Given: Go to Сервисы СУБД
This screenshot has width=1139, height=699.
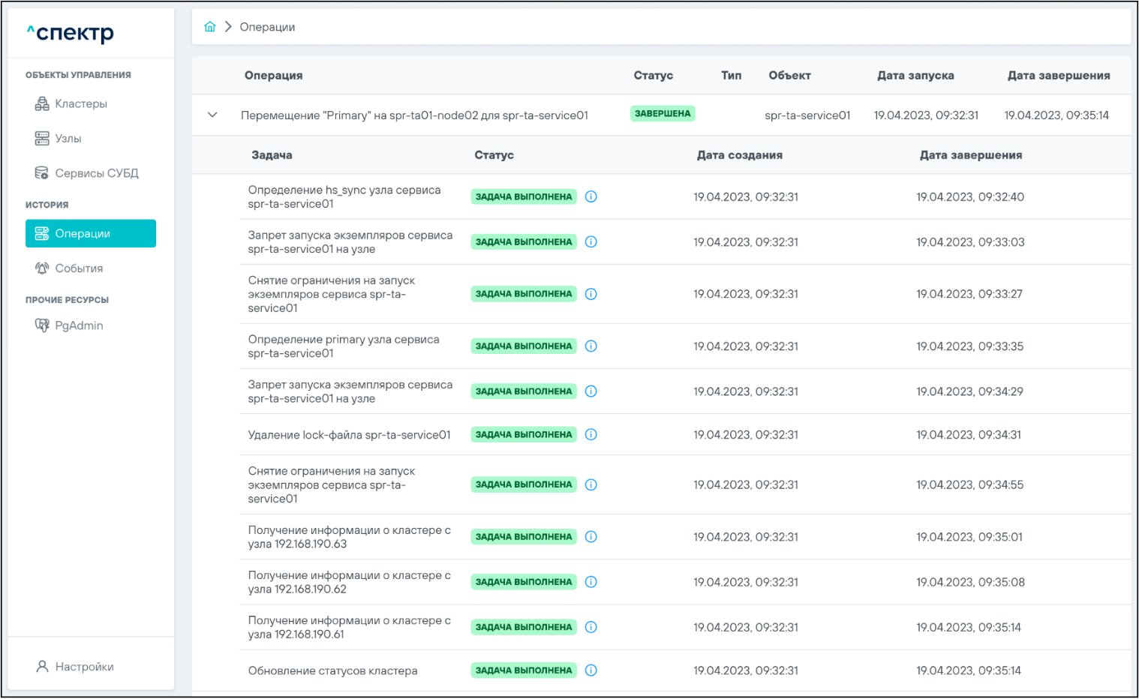Looking at the screenshot, I should [96, 173].
